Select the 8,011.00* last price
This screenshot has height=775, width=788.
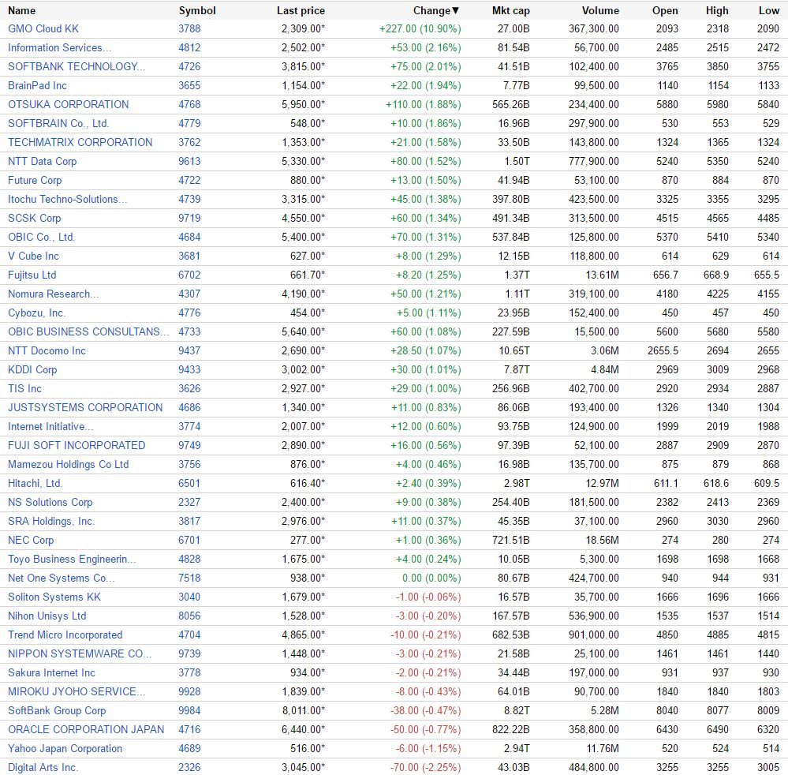(304, 710)
